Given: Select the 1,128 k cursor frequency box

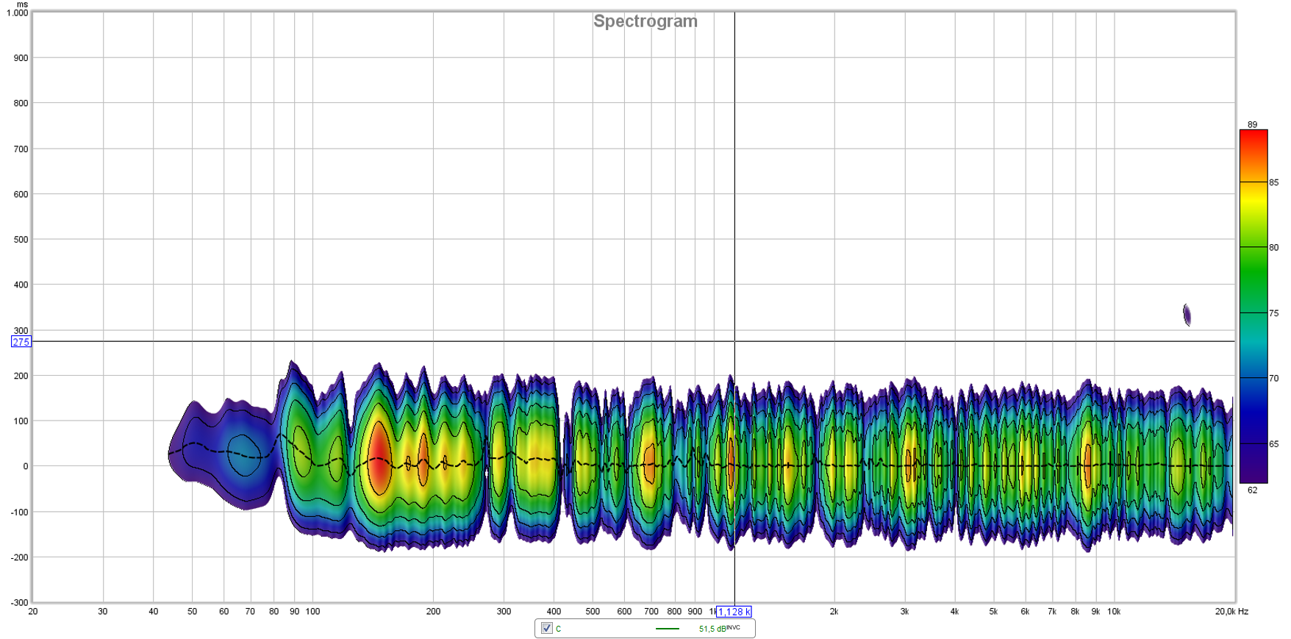Looking at the screenshot, I should point(733,612).
